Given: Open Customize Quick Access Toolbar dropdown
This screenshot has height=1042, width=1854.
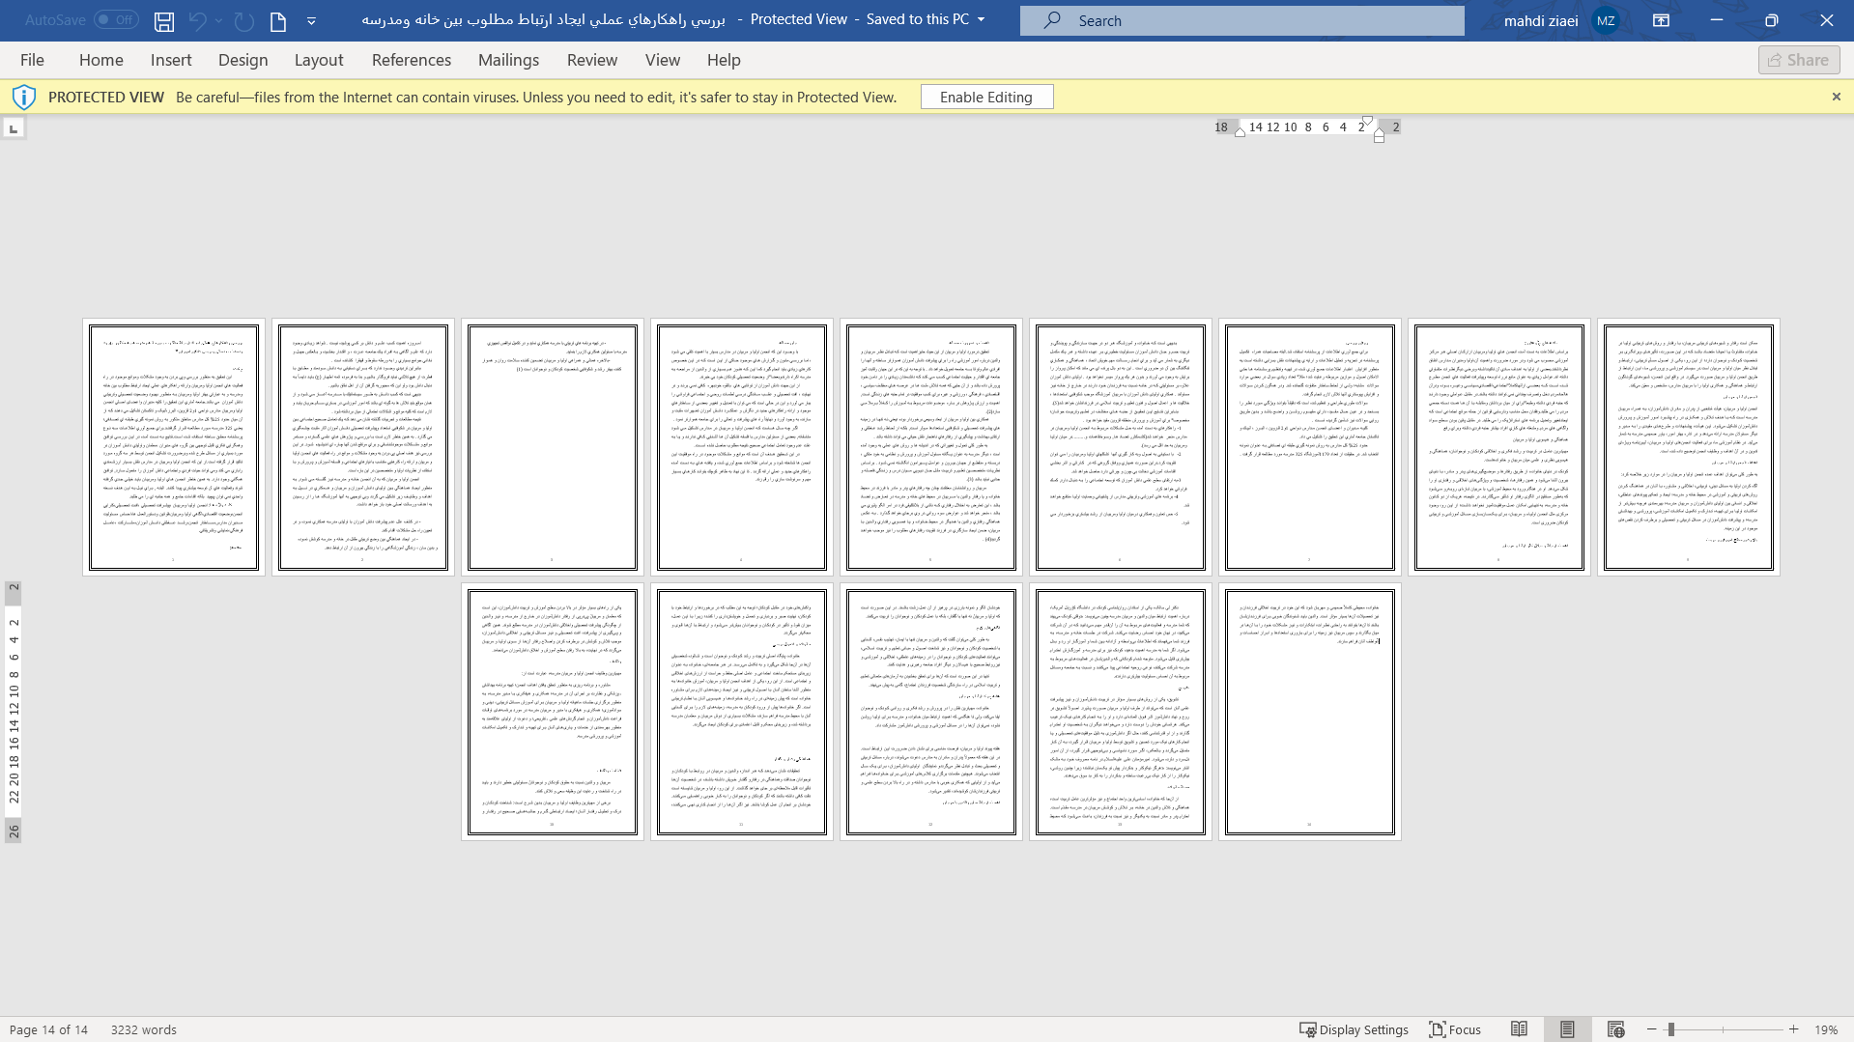Looking at the screenshot, I should coord(311,20).
